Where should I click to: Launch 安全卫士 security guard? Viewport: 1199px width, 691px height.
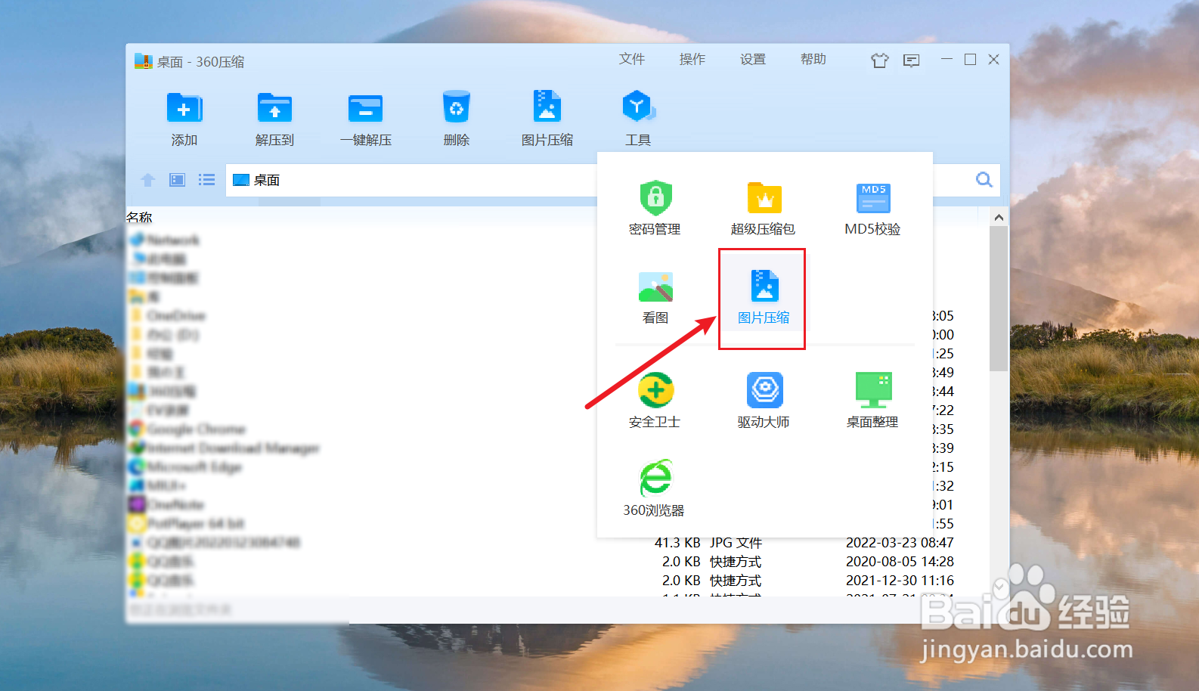click(x=655, y=401)
